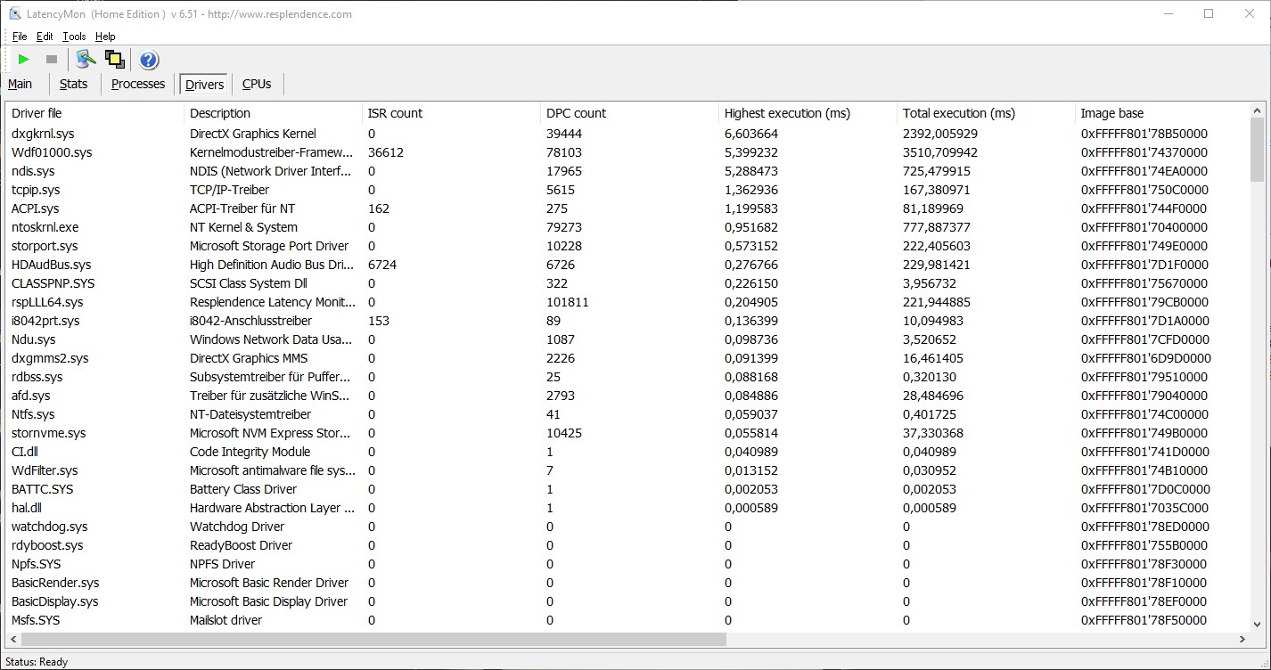Click the yellow windows toolbar icon
This screenshot has width=1271, height=670.
[x=114, y=60]
